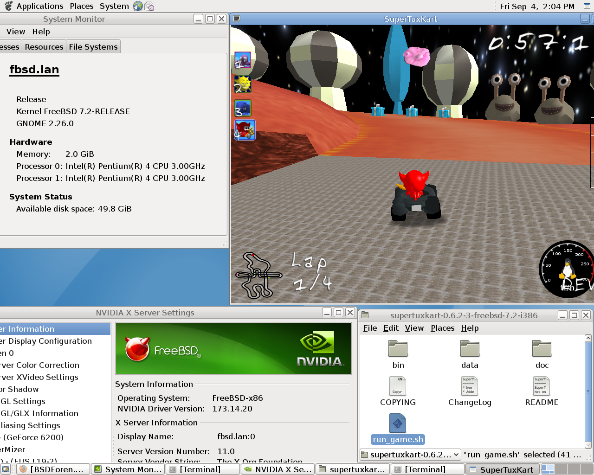Select the README file icon
The width and height of the screenshot is (594, 475).
[542, 386]
